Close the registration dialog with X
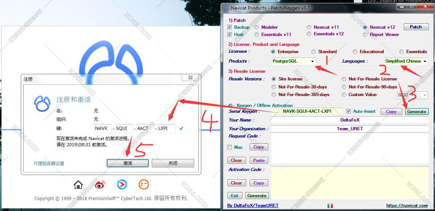The height and width of the screenshot is (211, 435). click(190, 77)
